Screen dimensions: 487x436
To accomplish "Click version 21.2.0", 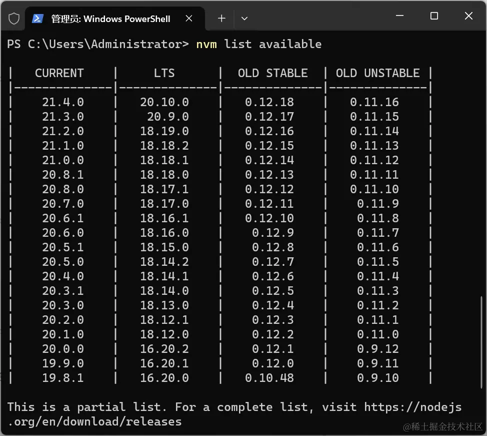I will (63, 131).
